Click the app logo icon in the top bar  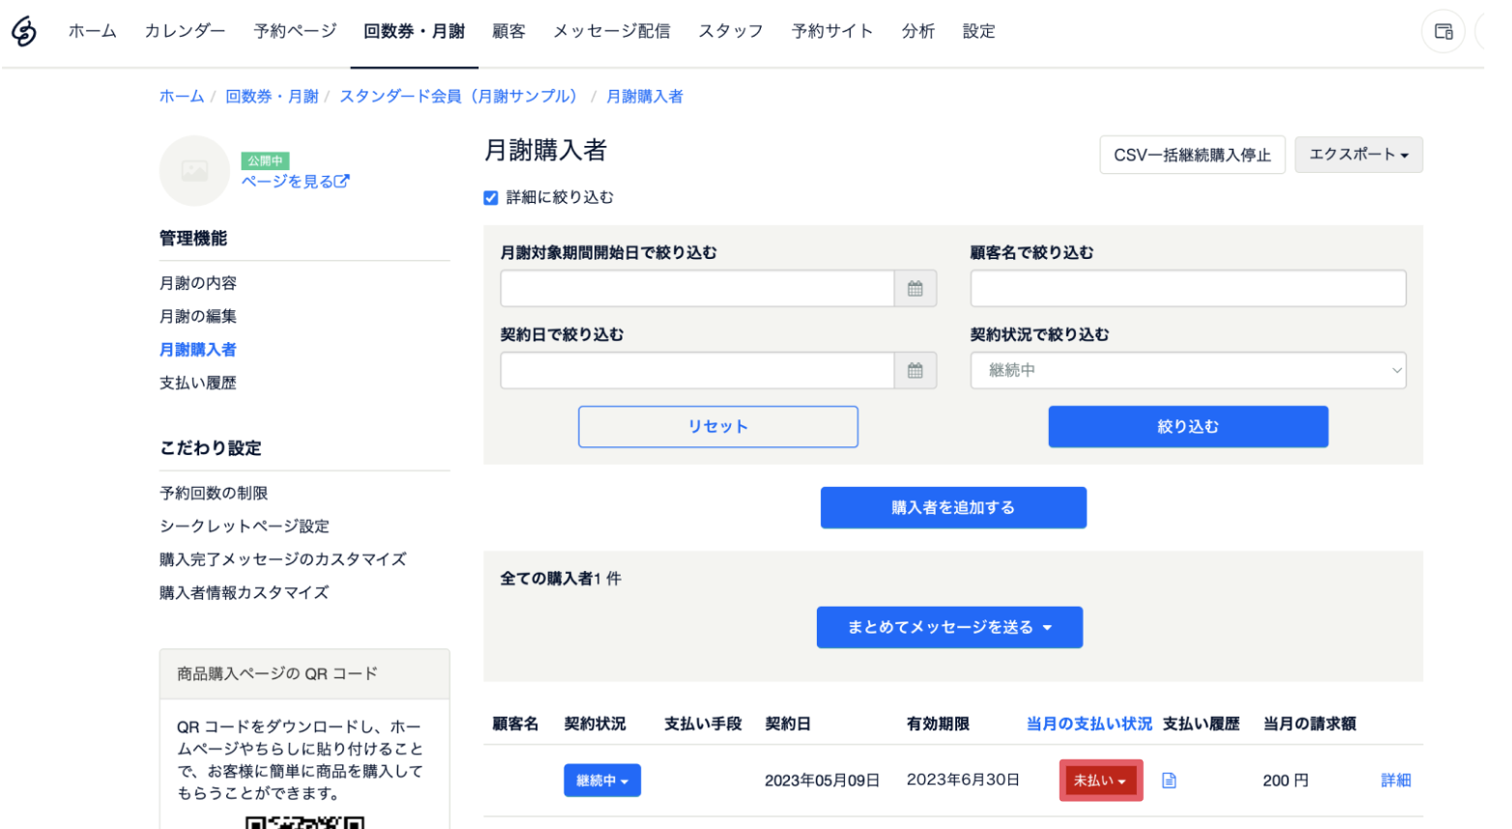coord(24,32)
